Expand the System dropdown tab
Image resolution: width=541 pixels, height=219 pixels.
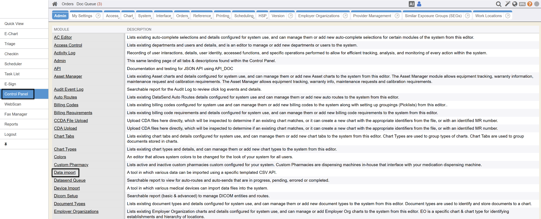pos(144,16)
